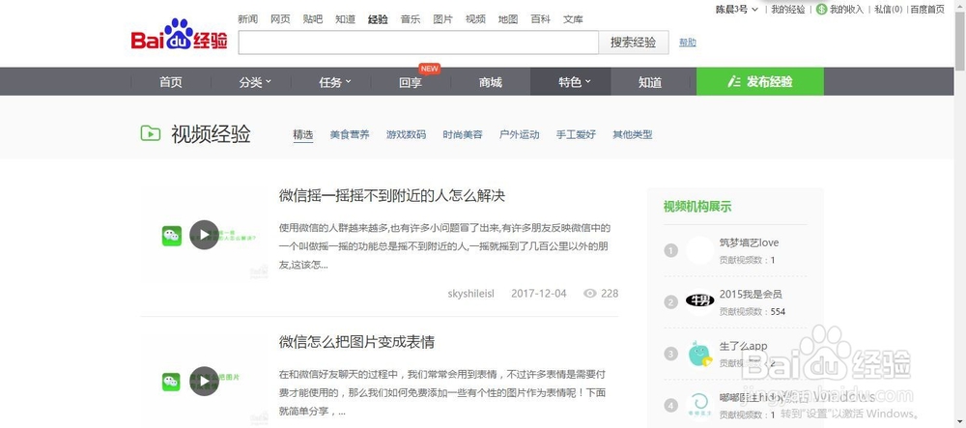Image resolution: width=966 pixels, height=428 pixels.
Task: Select the 手工爱好 category tab
Action: [576, 135]
